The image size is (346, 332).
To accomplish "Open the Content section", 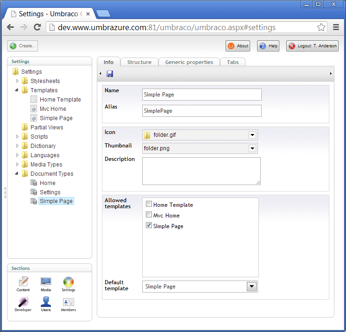I will pos(23,284).
